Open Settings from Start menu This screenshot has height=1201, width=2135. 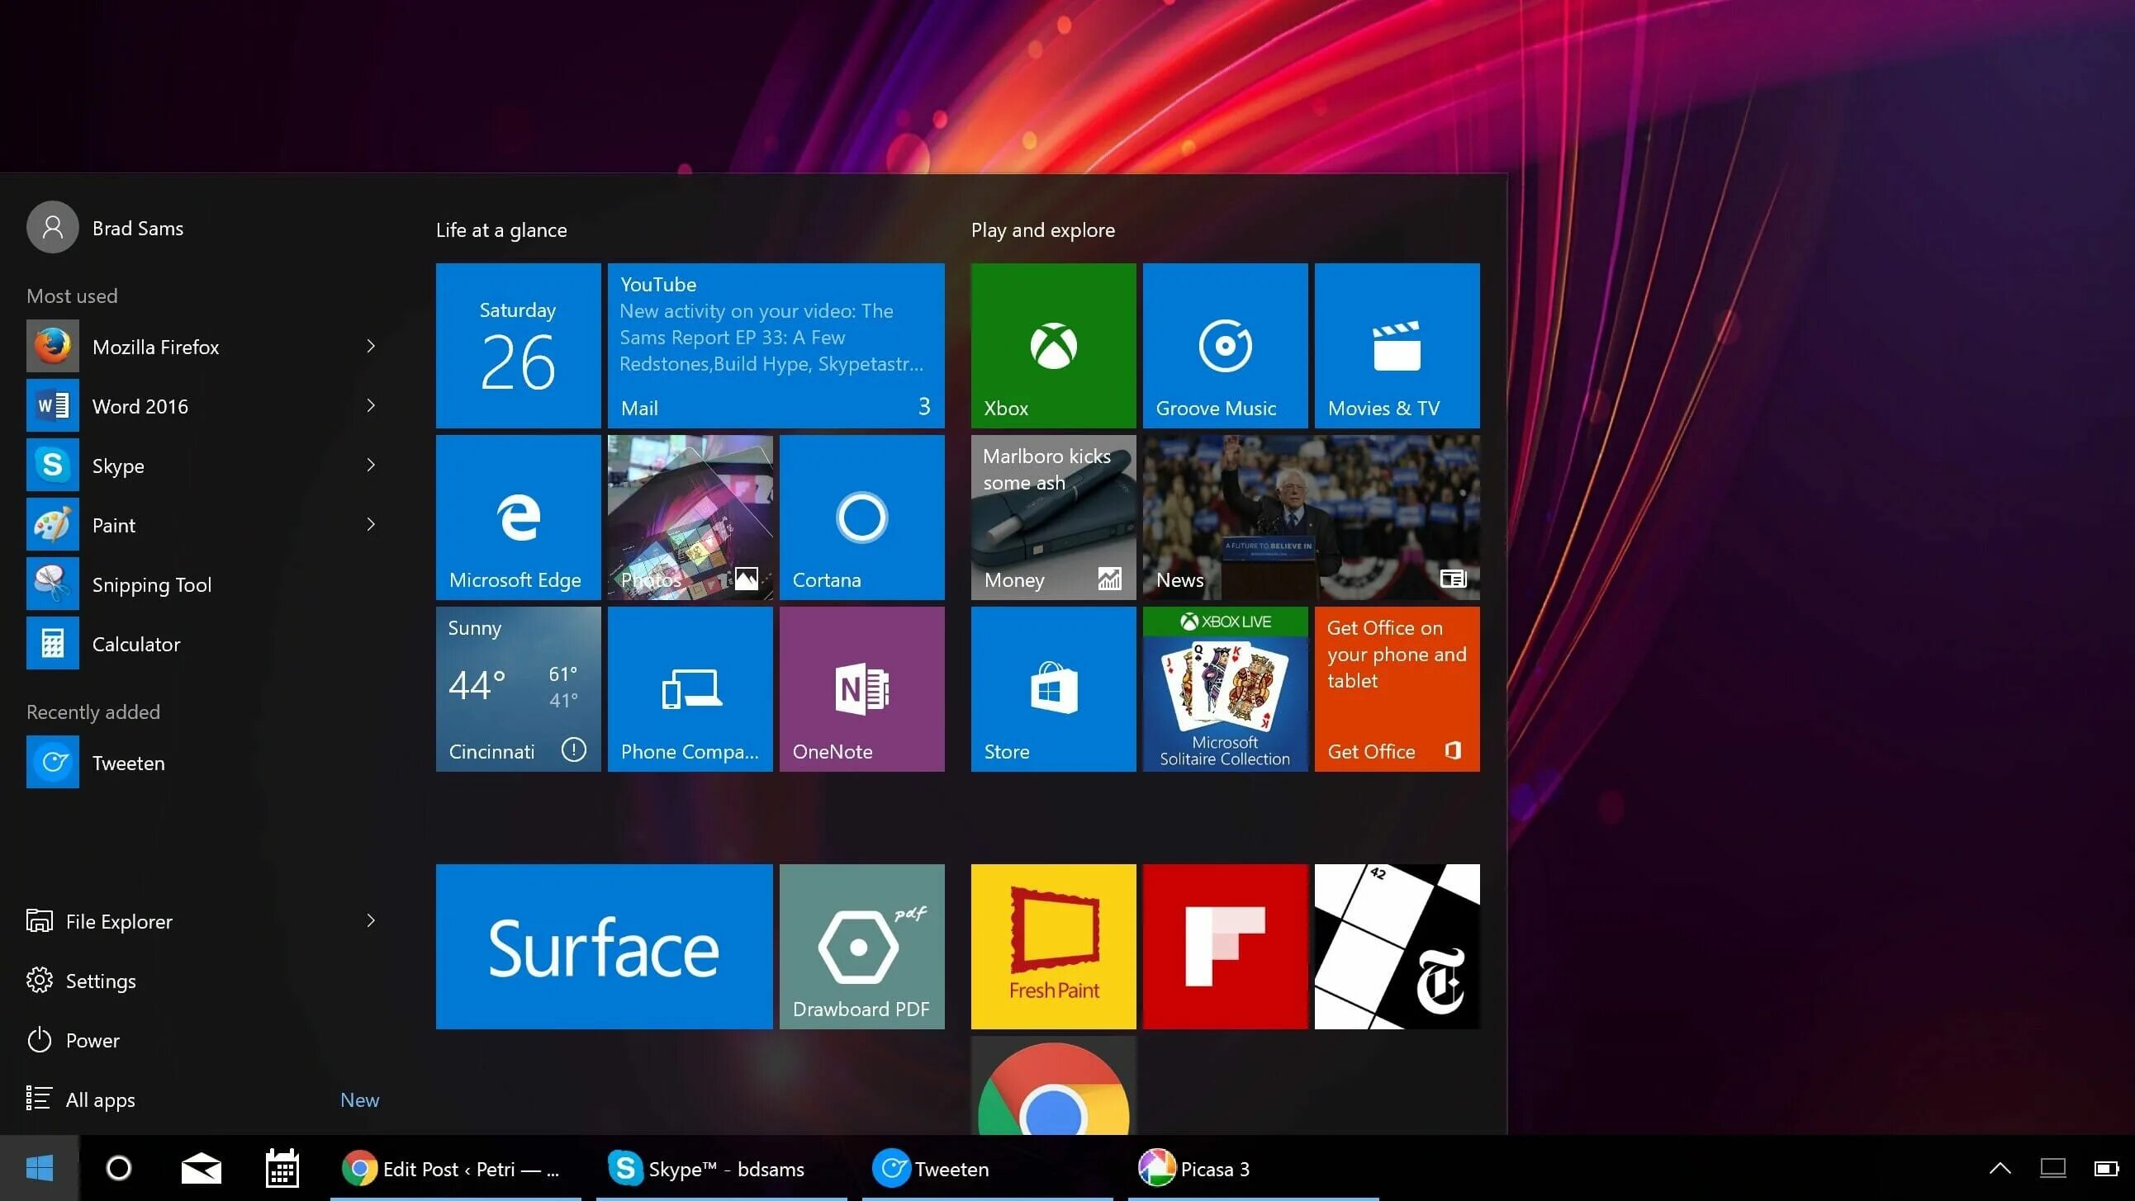click(99, 981)
